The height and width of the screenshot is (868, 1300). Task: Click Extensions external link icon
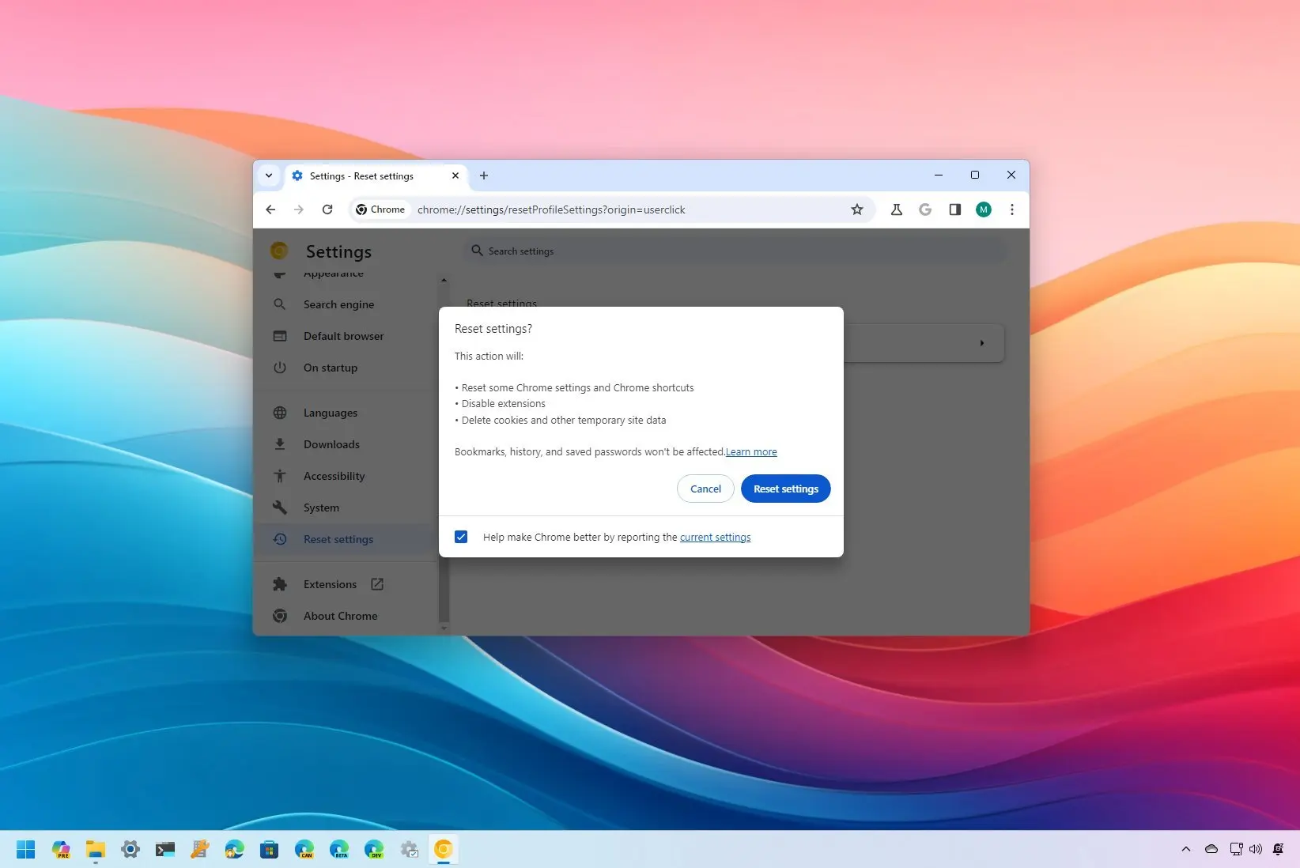[x=377, y=584]
